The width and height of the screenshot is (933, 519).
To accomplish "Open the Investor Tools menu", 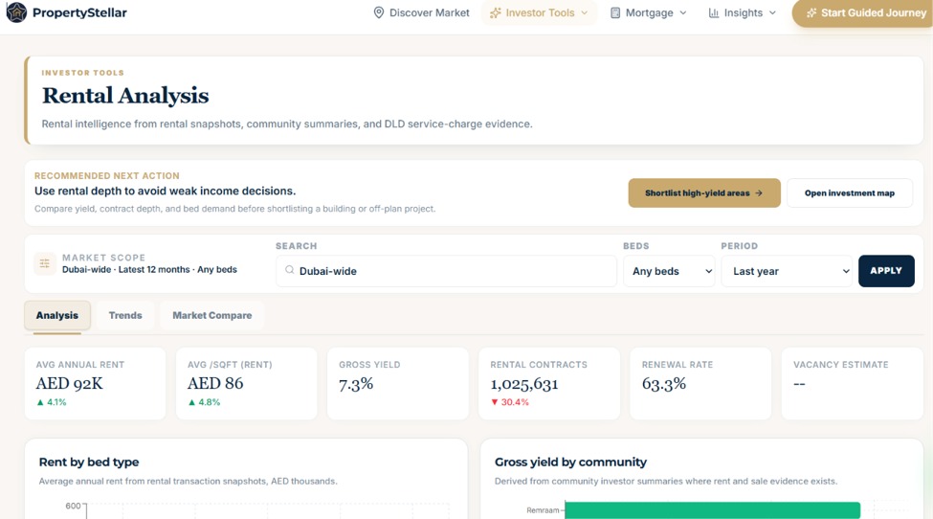I will tap(539, 12).
